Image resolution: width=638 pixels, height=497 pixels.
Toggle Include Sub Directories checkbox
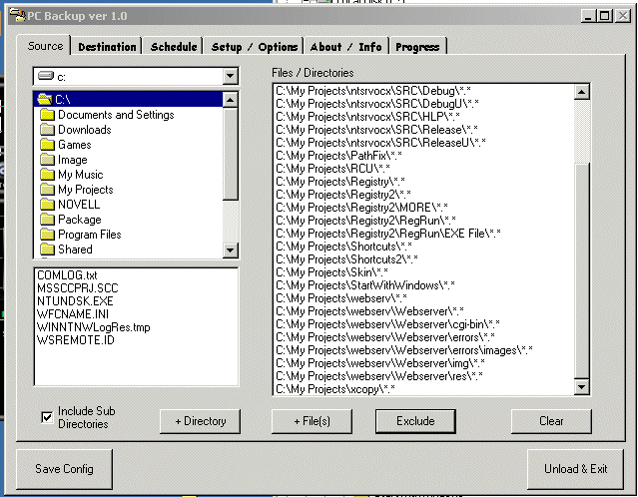tap(47, 417)
